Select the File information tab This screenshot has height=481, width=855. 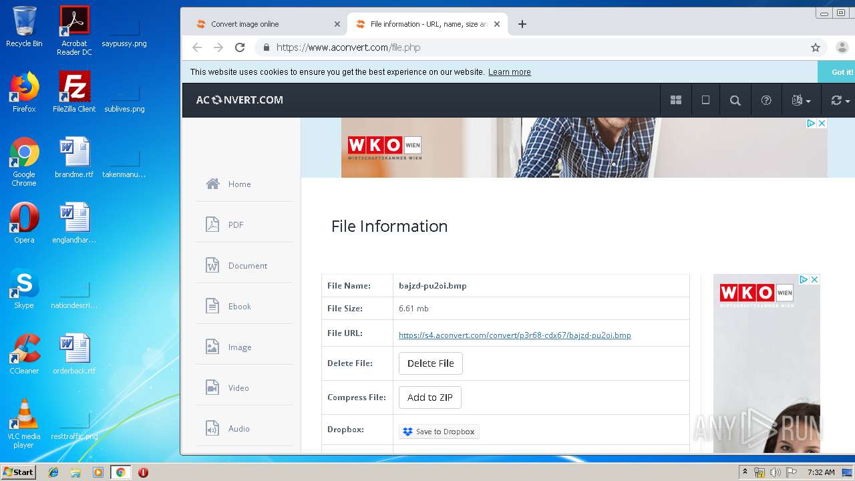pyautogui.click(x=428, y=24)
